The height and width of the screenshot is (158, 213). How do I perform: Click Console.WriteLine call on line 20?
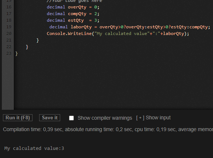pyautogui.click(x=69, y=34)
